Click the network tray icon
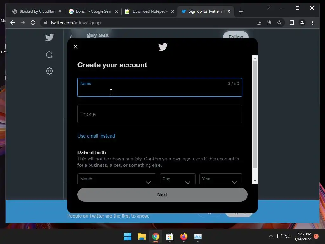Viewport: 325px width, 244px height. tap(280, 236)
